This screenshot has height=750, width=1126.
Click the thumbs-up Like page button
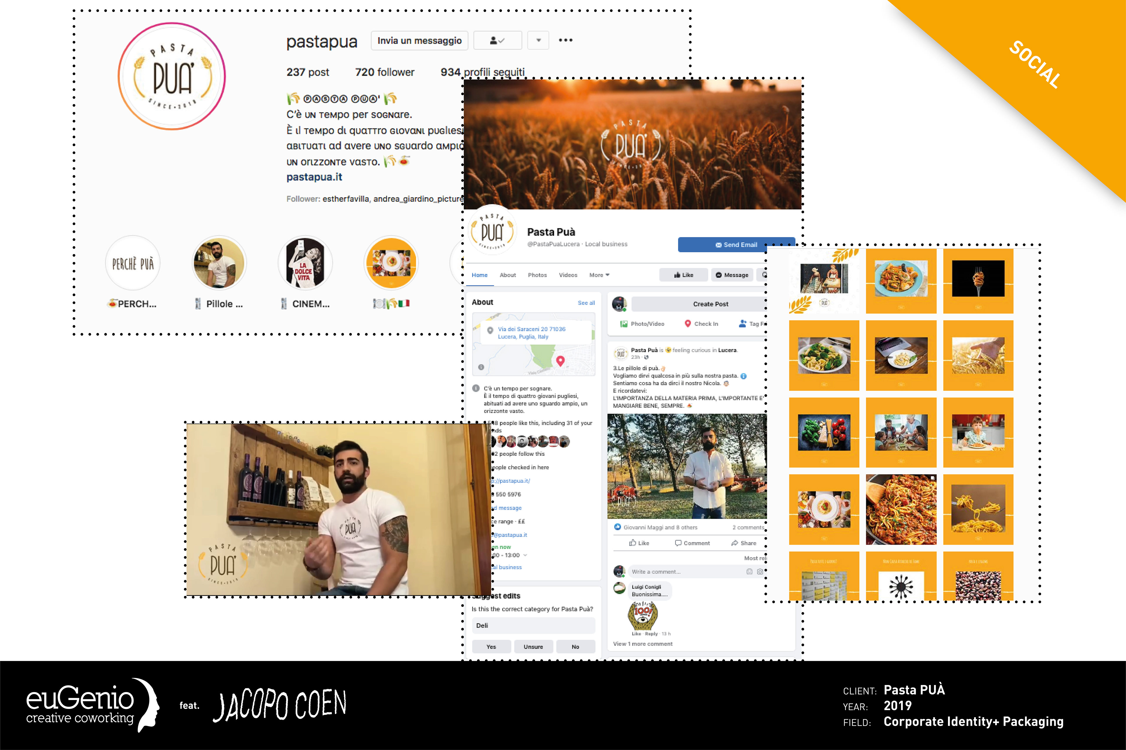(x=683, y=275)
